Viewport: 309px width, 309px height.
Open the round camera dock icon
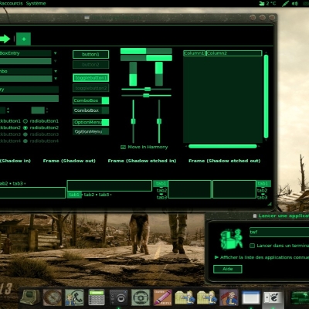point(141,297)
